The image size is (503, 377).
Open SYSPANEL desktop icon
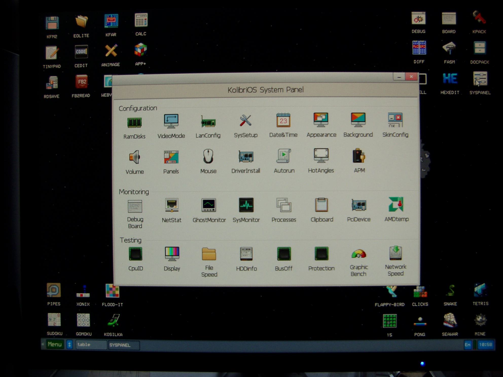pyautogui.click(x=480, y=79)
